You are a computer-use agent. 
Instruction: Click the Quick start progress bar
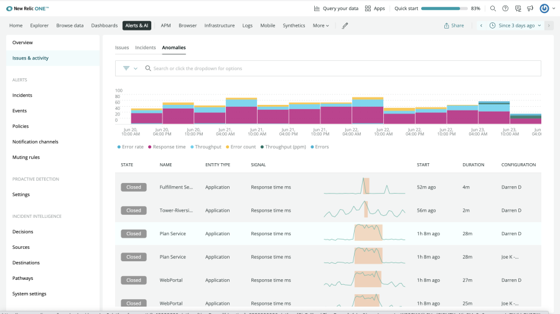click(444, 9)
